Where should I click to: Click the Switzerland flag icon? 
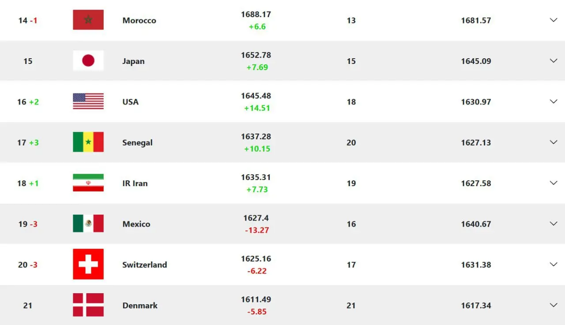88,264
